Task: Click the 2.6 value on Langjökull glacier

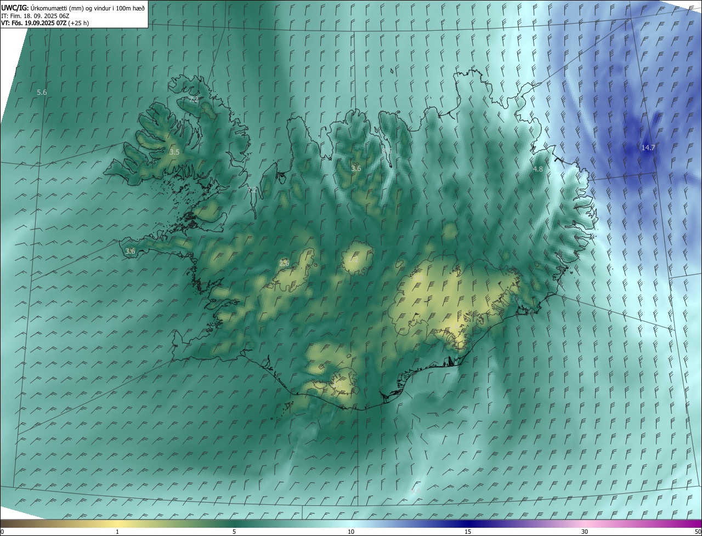Action: 284,263
